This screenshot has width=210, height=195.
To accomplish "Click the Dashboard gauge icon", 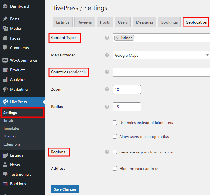I will coord(5,6).
